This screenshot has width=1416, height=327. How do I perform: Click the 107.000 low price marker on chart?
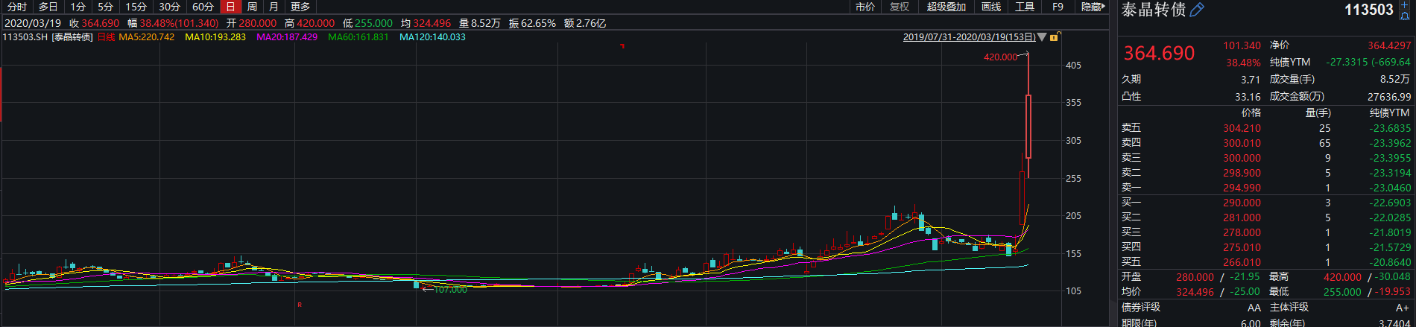pos(450,289)
